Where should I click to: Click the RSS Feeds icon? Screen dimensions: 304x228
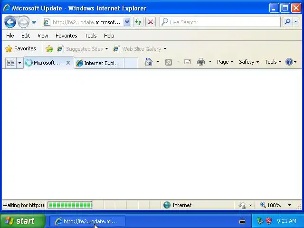click(x=169, y=62)
